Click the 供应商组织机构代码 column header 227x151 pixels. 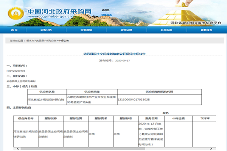coord(159,92)
